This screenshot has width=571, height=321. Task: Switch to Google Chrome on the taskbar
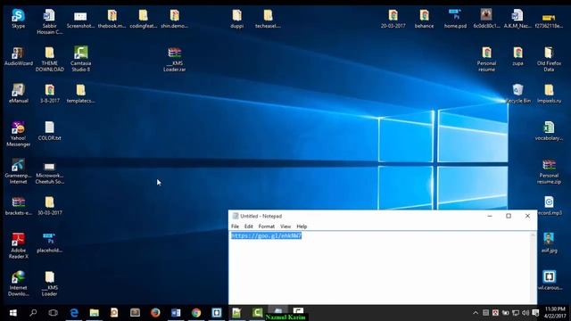point(196,313)
